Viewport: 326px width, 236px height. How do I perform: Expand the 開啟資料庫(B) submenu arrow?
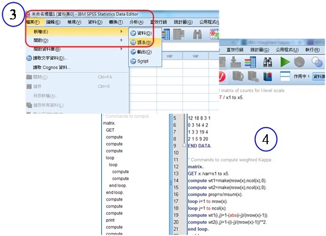(x=121, y=49)
